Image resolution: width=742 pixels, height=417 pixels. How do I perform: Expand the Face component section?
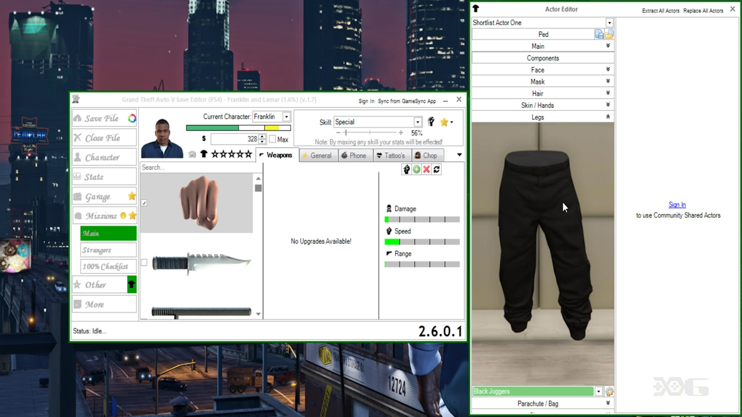pyautogui.click(x=608, y=69)
